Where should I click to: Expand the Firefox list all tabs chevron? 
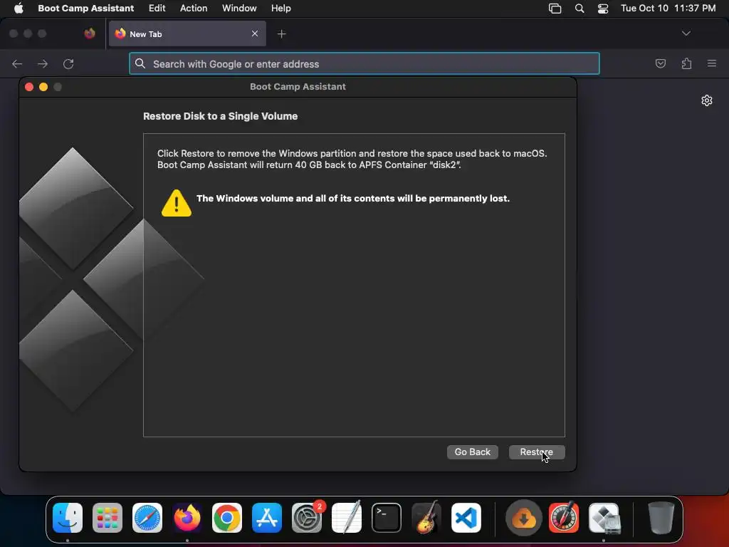tap(686, 33)
